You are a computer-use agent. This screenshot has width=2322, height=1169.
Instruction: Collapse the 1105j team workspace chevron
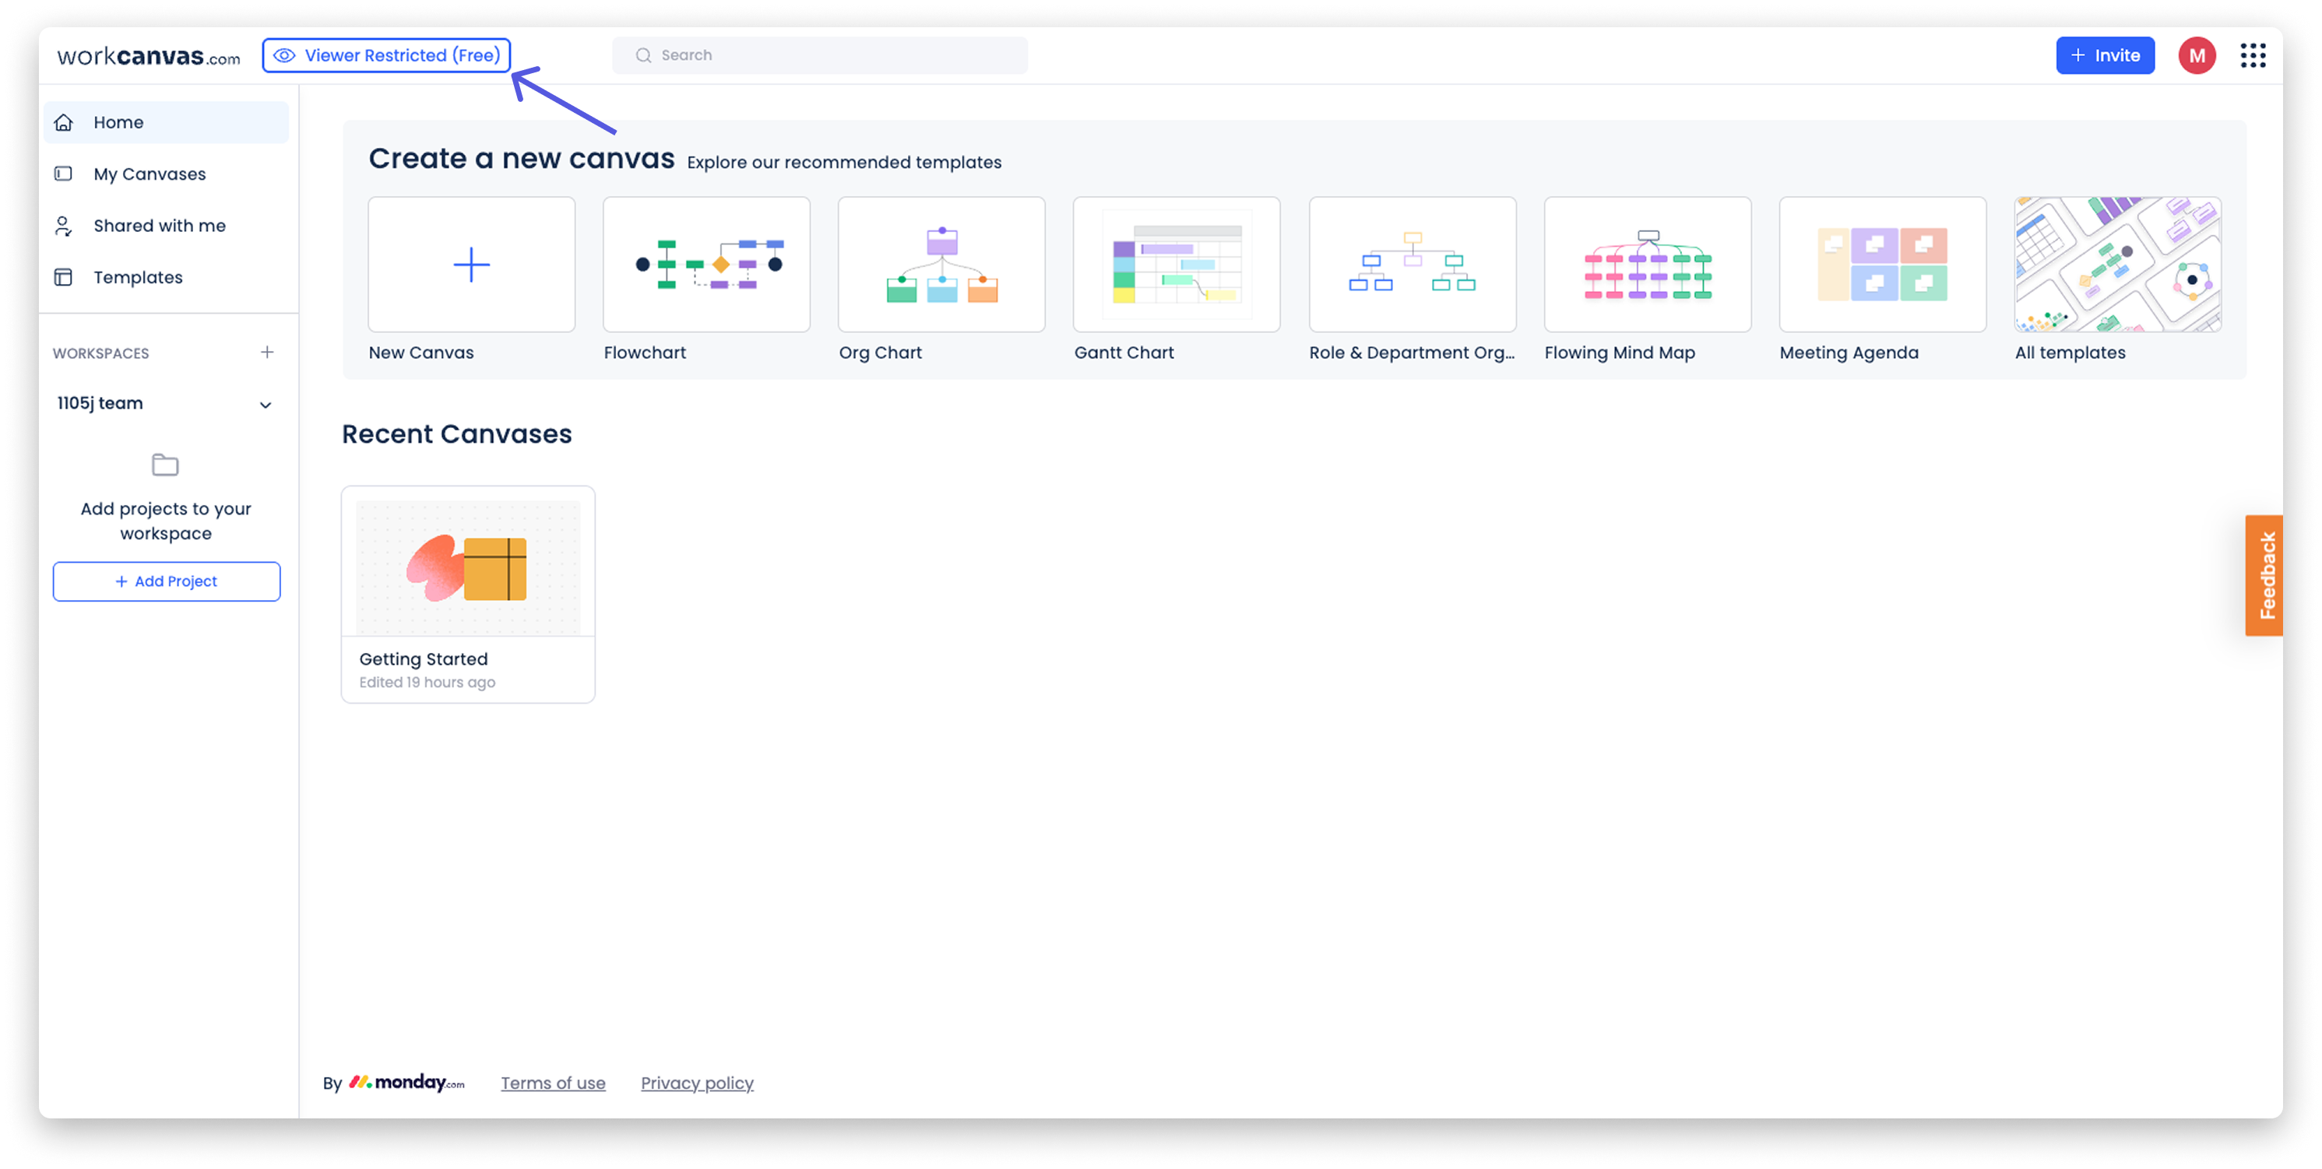point(265,405)
